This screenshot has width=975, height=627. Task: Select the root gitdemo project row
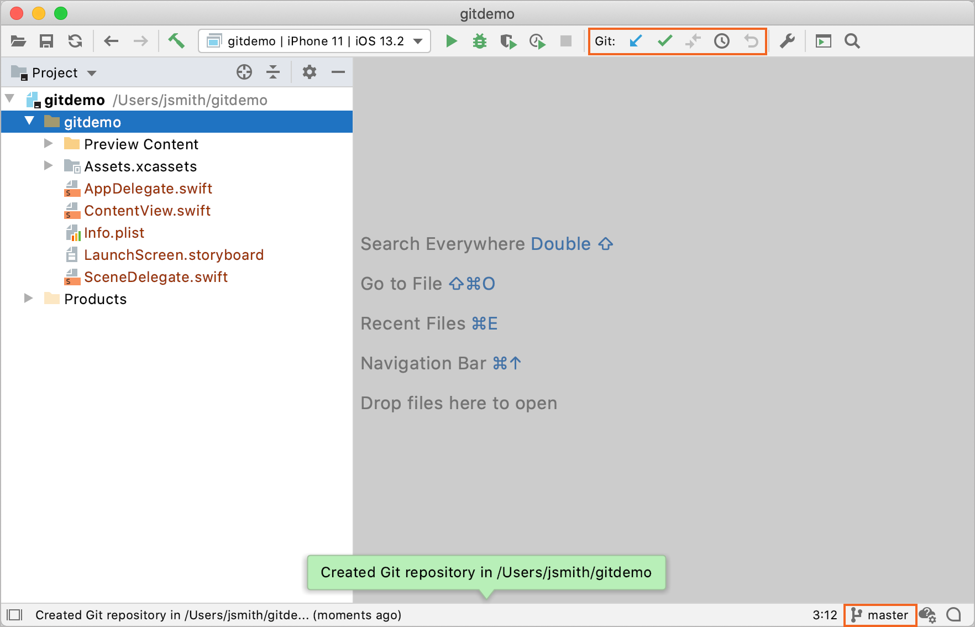click(x=177, y=100)
